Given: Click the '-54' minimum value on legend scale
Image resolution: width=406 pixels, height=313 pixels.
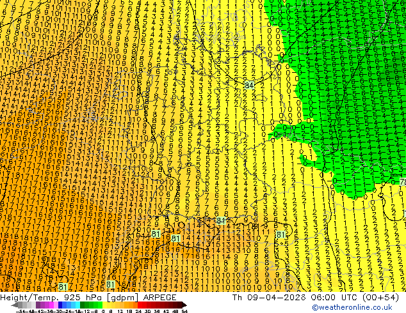Looking at the screenshot, I should coord(20,311).
